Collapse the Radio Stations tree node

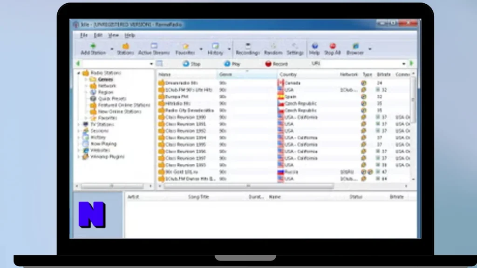78,73
